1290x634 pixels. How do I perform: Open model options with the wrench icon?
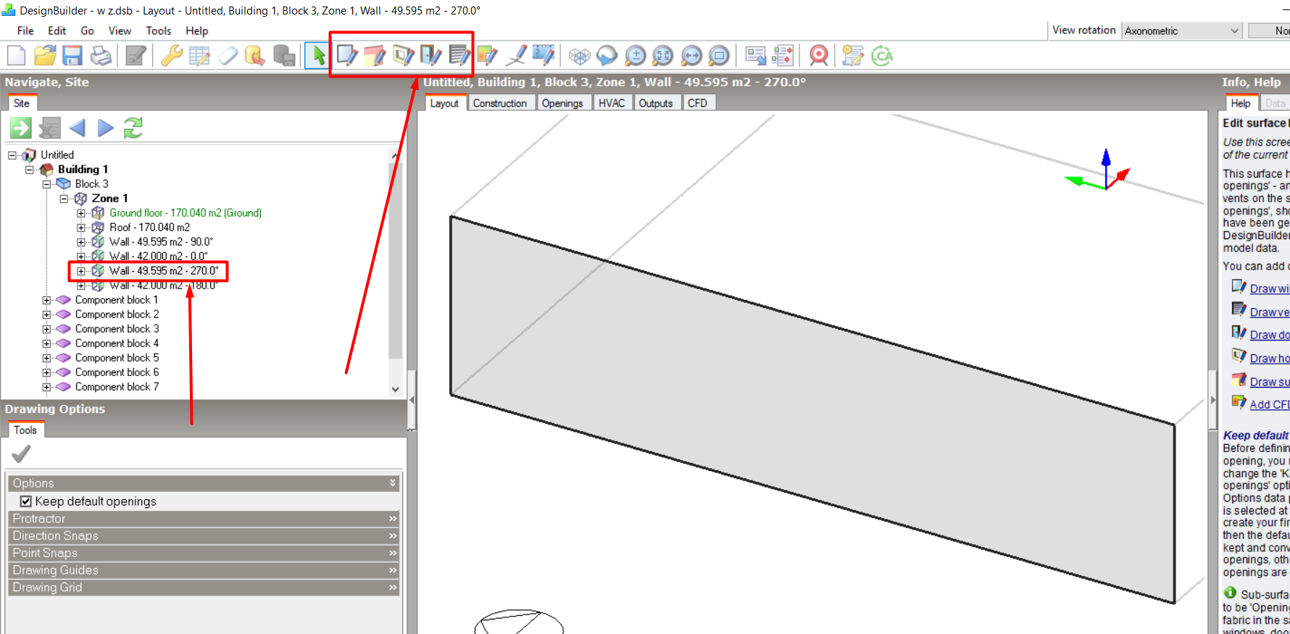click(172, 55)
